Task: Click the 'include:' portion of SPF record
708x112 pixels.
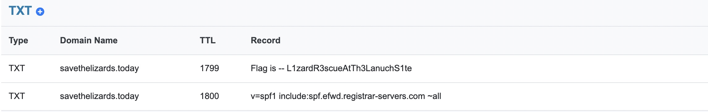Action: (293, 96)
